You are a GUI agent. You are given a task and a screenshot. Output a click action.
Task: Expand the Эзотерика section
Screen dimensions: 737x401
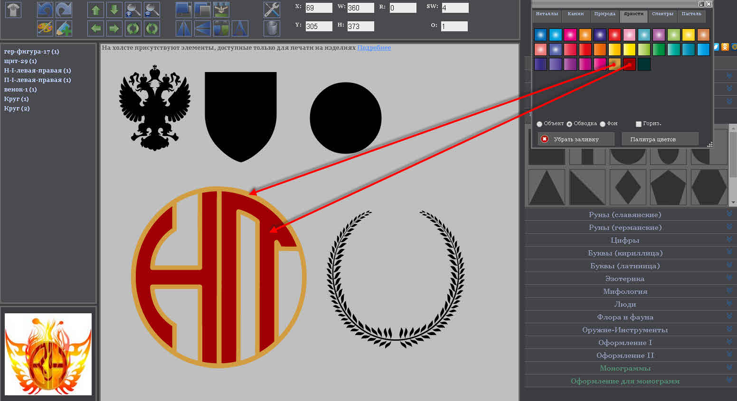(x=631, y=279)
